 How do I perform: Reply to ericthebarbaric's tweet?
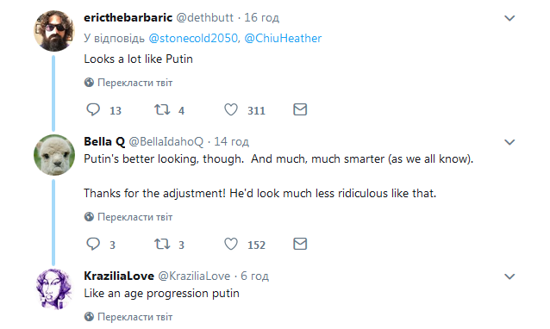click(x=93, y=109)
